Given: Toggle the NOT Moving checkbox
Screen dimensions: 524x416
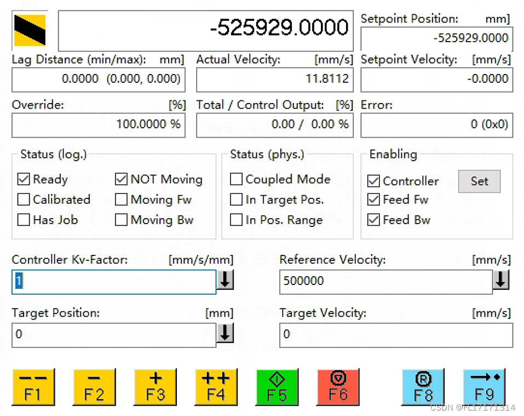Looking at the screenshot, I should tap(121, 179).
